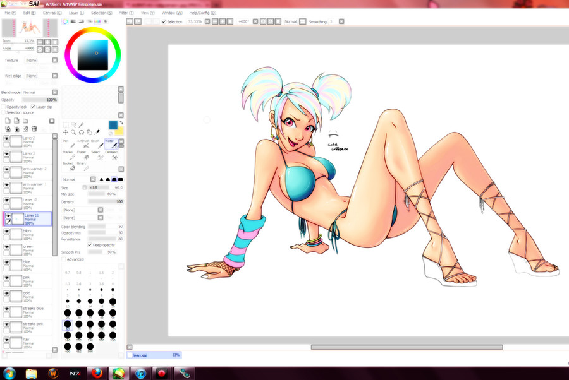Hide the Layer2 layer

[x=6, y=138]
